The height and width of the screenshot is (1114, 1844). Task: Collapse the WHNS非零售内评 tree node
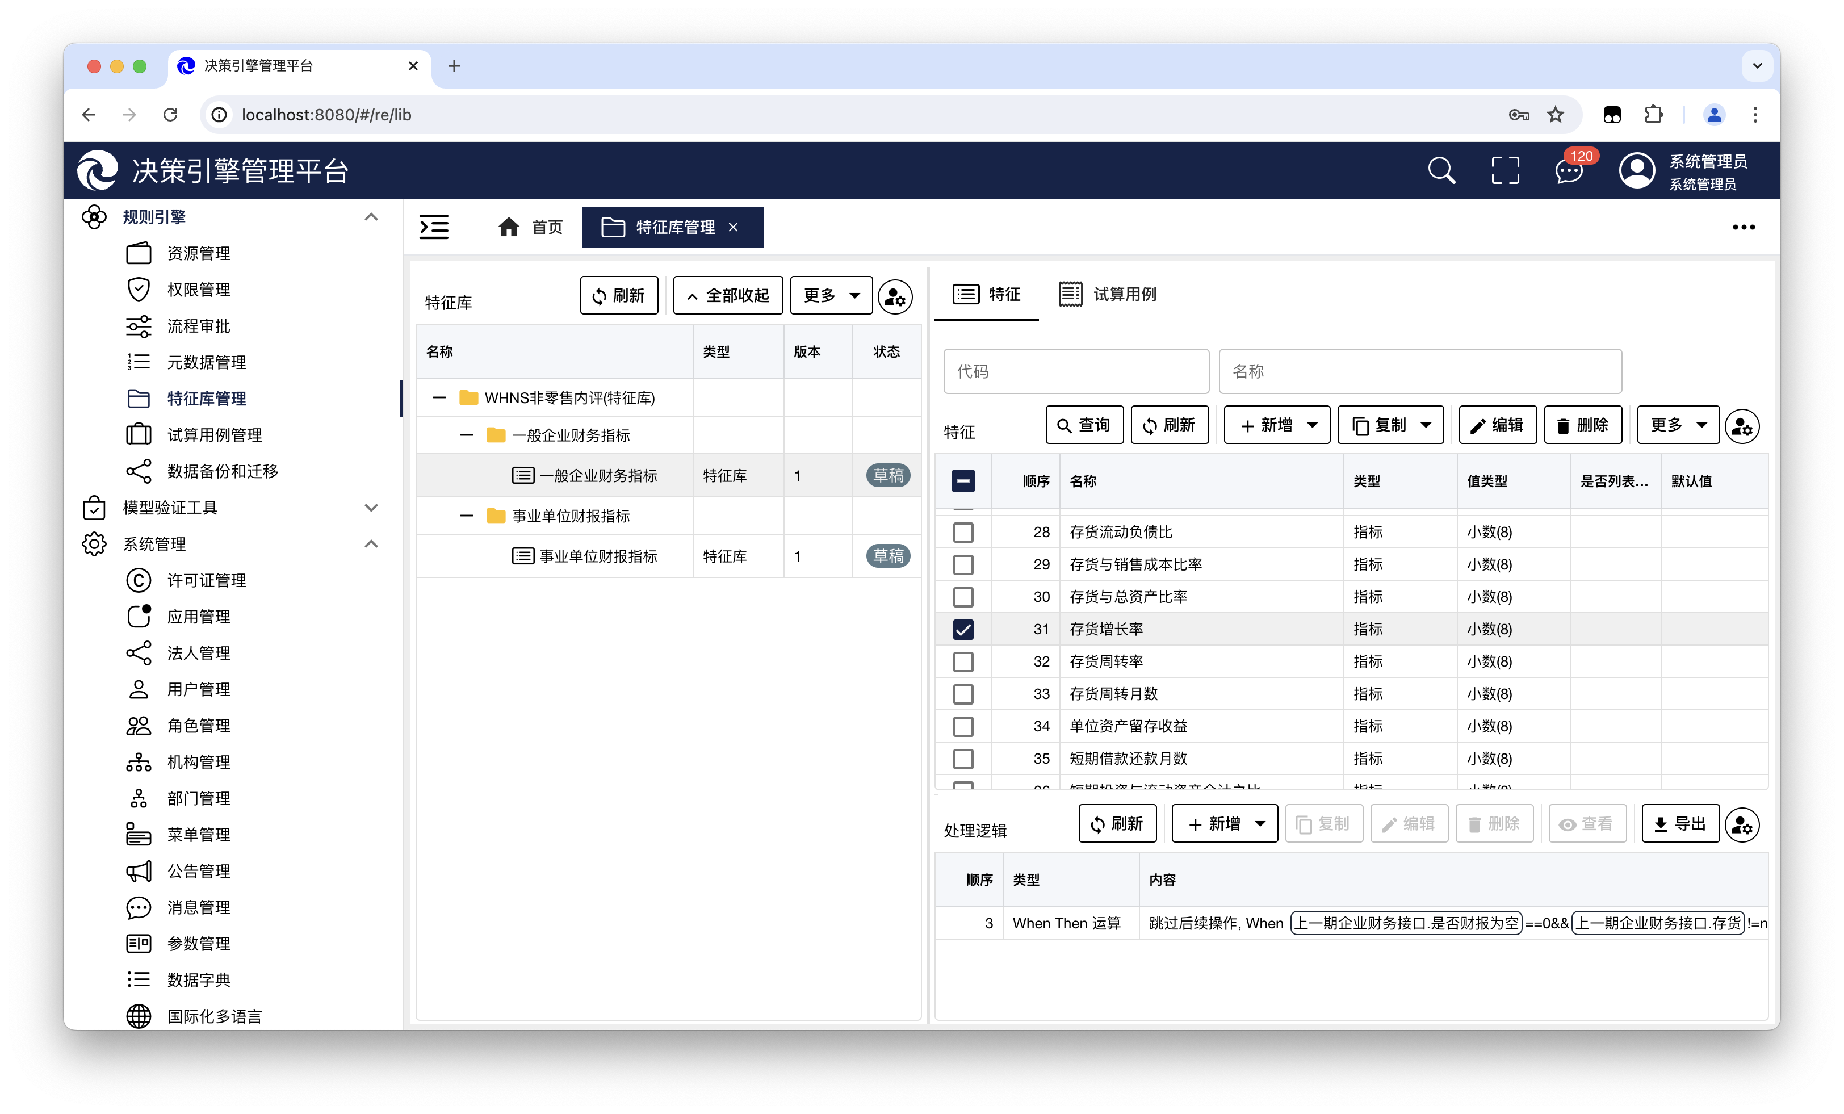tap(440, 398)
